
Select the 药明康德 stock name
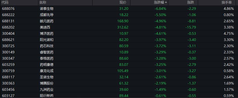46,65
